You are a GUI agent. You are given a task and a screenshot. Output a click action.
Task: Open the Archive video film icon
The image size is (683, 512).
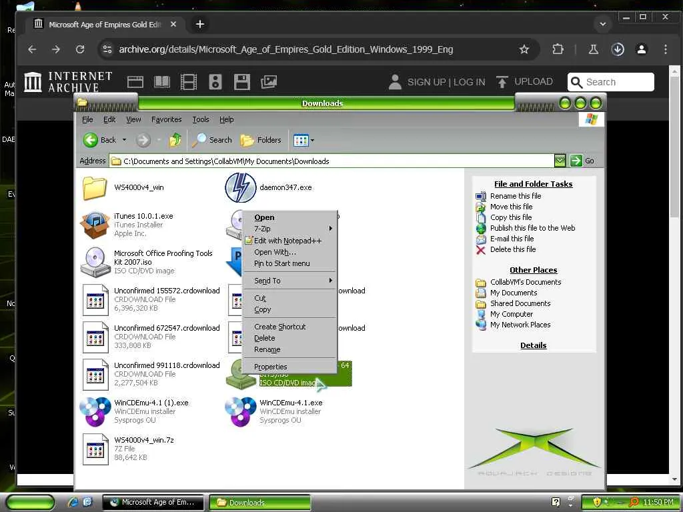tap(189, 82)
